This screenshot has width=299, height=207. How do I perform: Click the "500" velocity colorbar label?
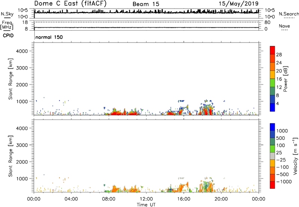[281, 138]
